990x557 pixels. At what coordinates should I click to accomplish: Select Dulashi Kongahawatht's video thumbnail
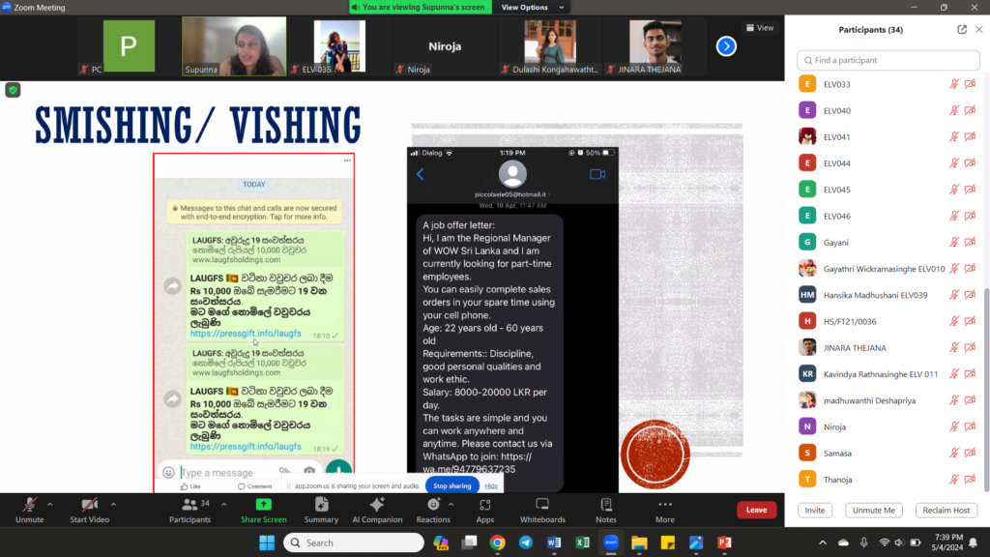click(549, 46)
